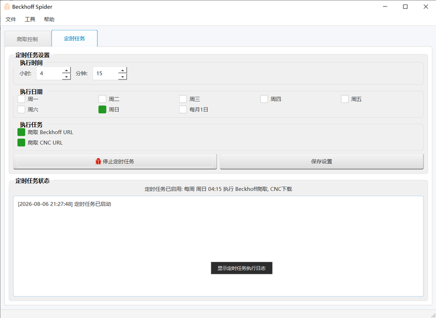Open the 工具 menu

point(30,20)
